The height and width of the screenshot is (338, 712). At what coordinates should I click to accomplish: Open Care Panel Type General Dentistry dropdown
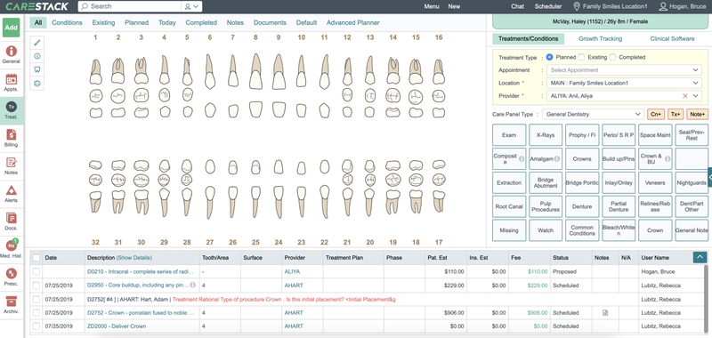(x=593, y=115)
